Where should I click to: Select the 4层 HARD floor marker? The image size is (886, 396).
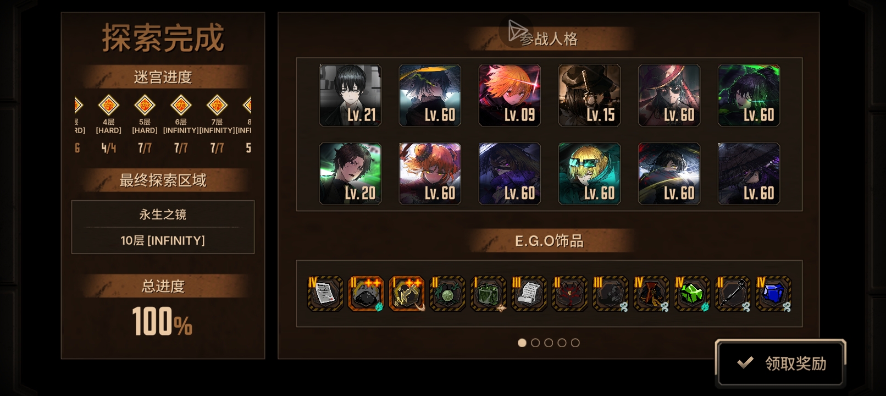(x=108, y=105)
